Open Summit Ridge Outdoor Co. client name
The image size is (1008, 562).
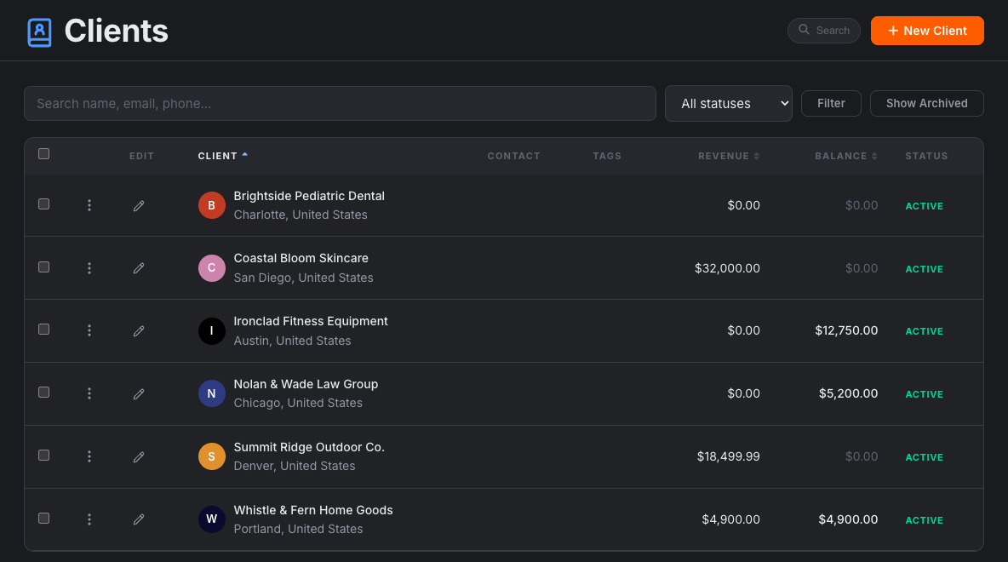tap(309, 448)
